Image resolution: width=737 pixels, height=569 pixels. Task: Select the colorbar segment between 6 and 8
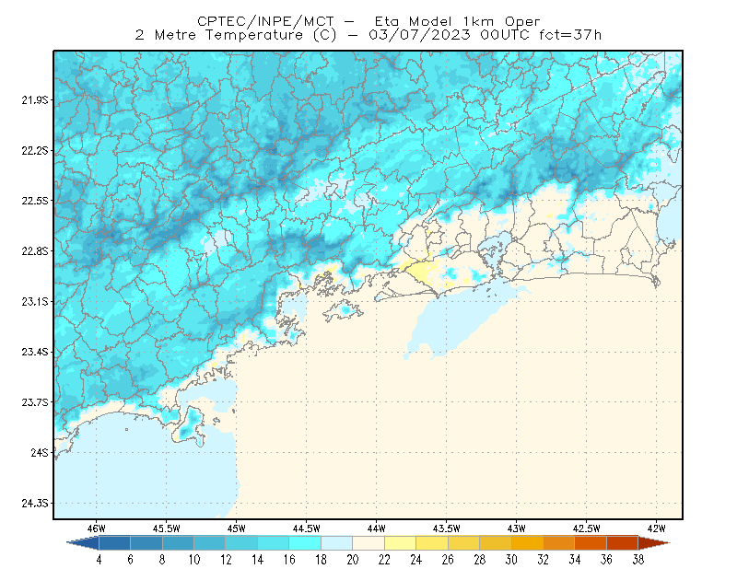tap(146, 543)
